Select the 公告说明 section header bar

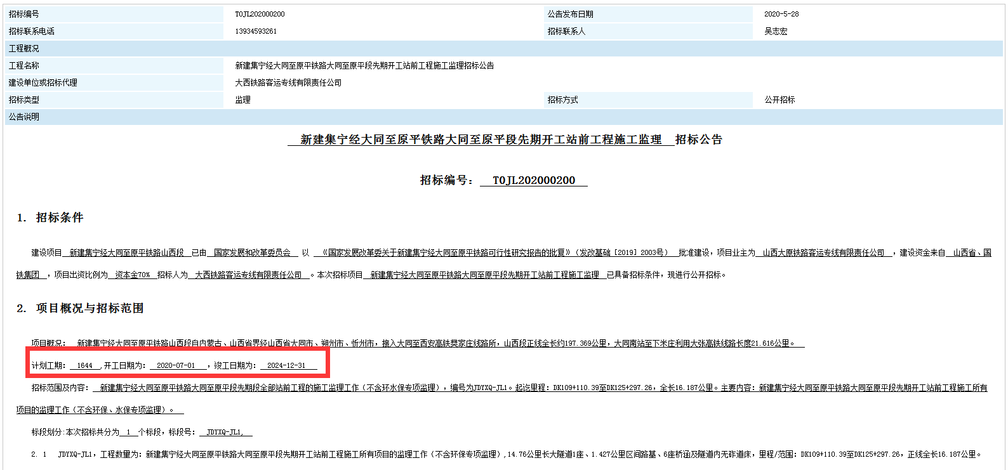504,117
